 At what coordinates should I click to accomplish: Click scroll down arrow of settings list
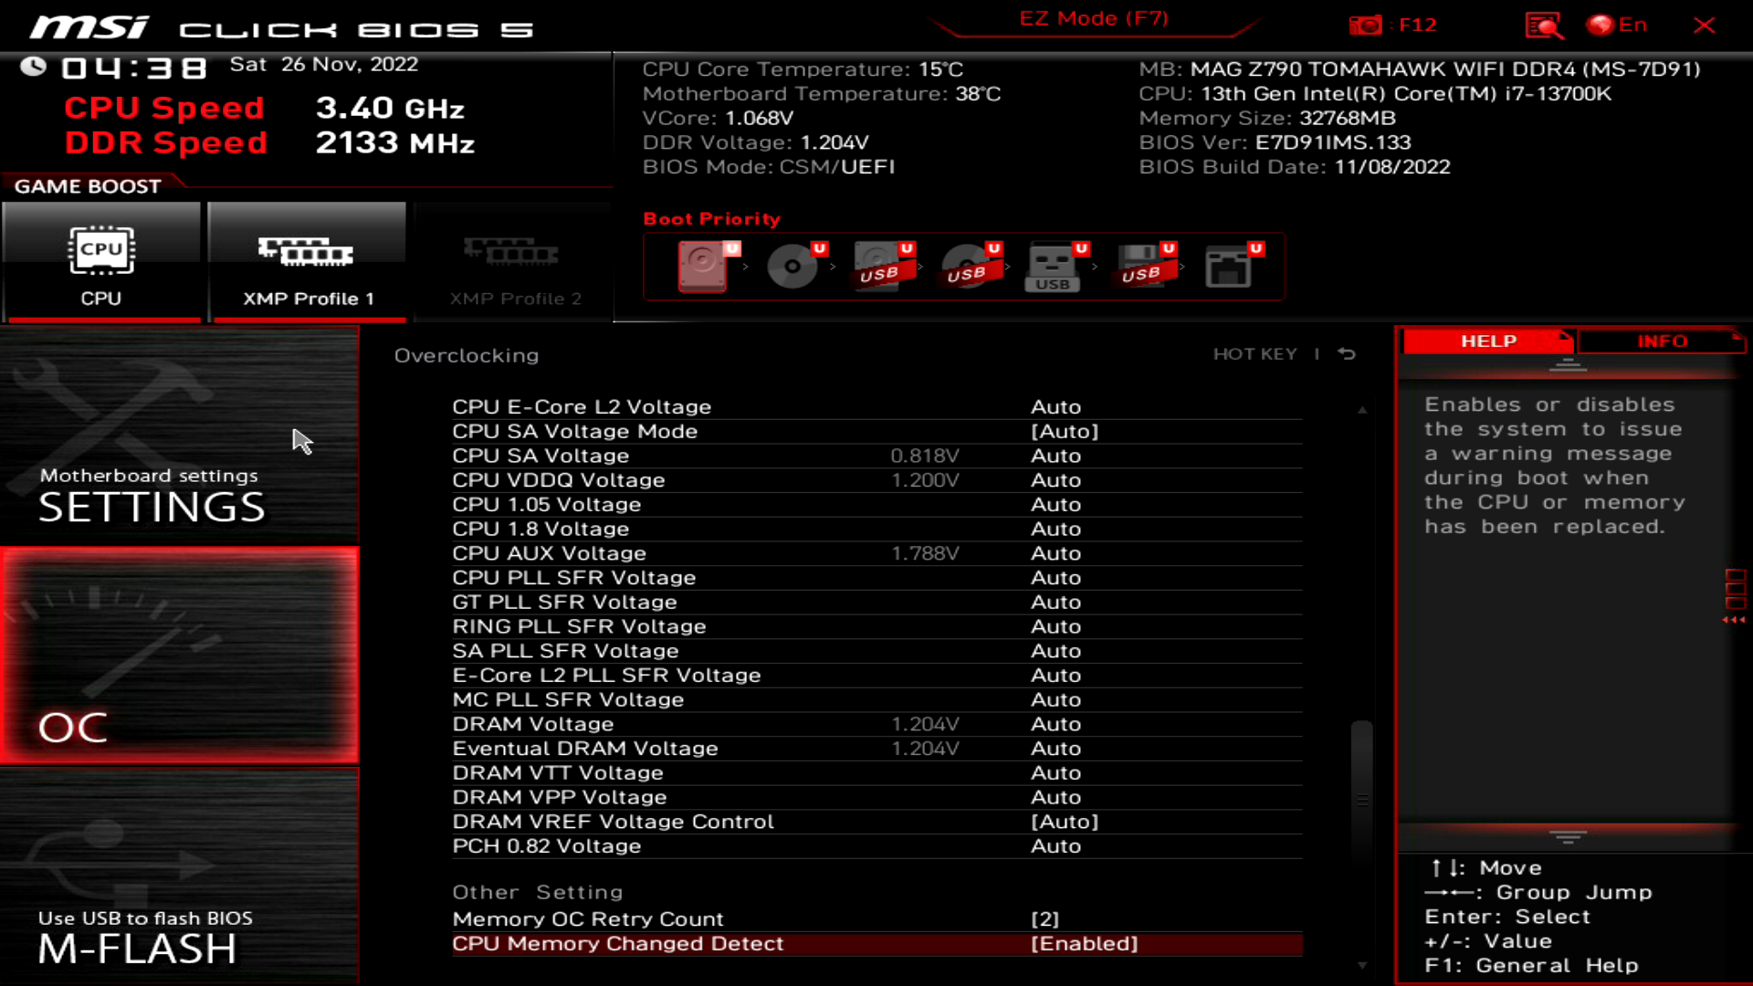point(1362,965)
